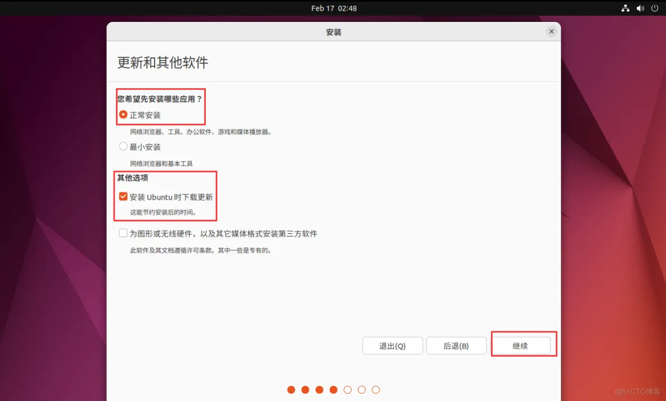
Task: Open the power menu icon in top bar
Action: [x=655, y=8]
